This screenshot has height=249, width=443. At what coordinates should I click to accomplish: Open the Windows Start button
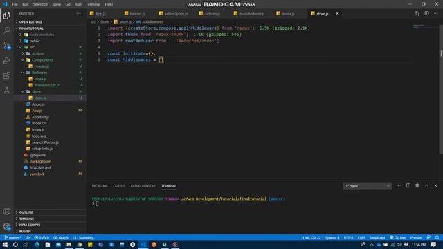pyautogui.click(x=5, y=244)
